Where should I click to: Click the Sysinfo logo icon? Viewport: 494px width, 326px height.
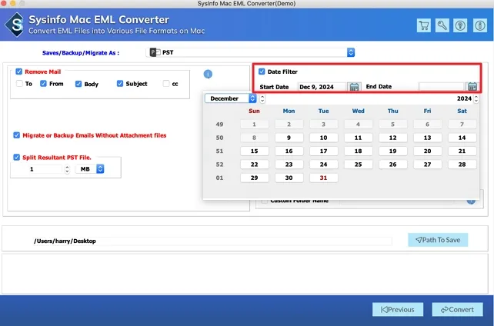pyautogui.click(x=16, y=24)
